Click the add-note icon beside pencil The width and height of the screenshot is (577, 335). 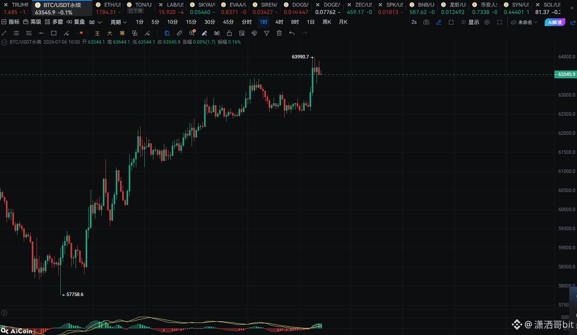[451, 22]
